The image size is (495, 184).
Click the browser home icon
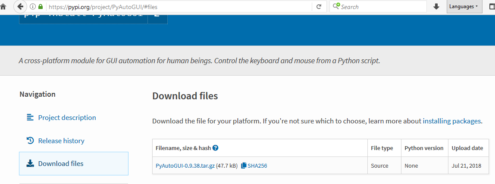coord(3,7)
